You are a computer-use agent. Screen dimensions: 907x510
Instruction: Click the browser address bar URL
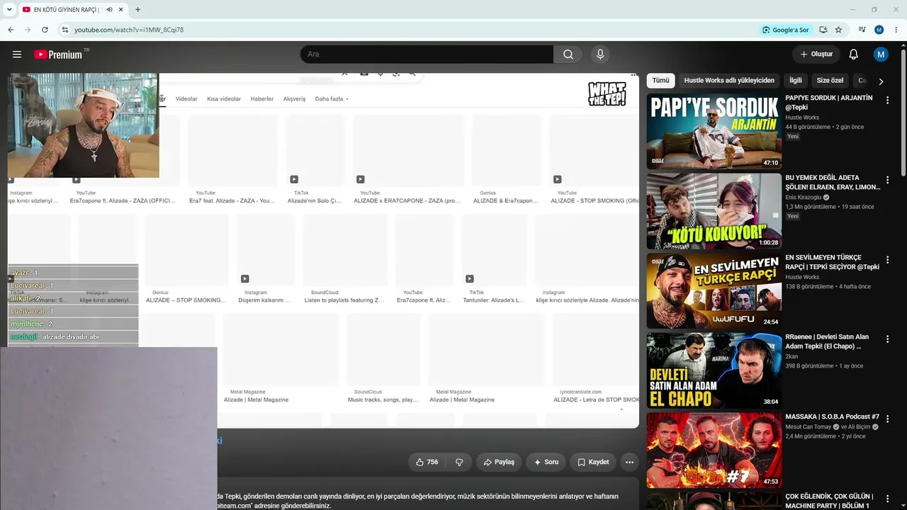point(129,30)
